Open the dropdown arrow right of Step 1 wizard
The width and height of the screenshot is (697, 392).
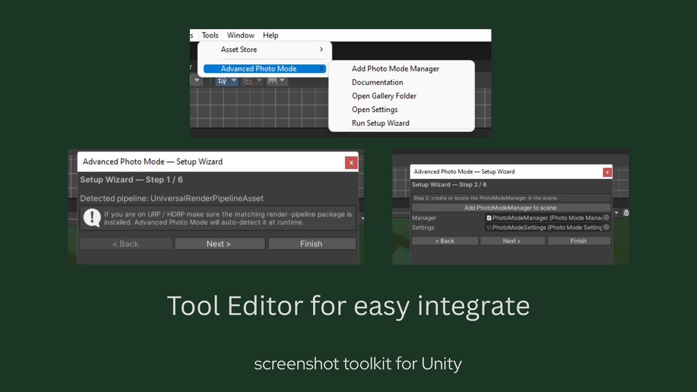(362, 219)
